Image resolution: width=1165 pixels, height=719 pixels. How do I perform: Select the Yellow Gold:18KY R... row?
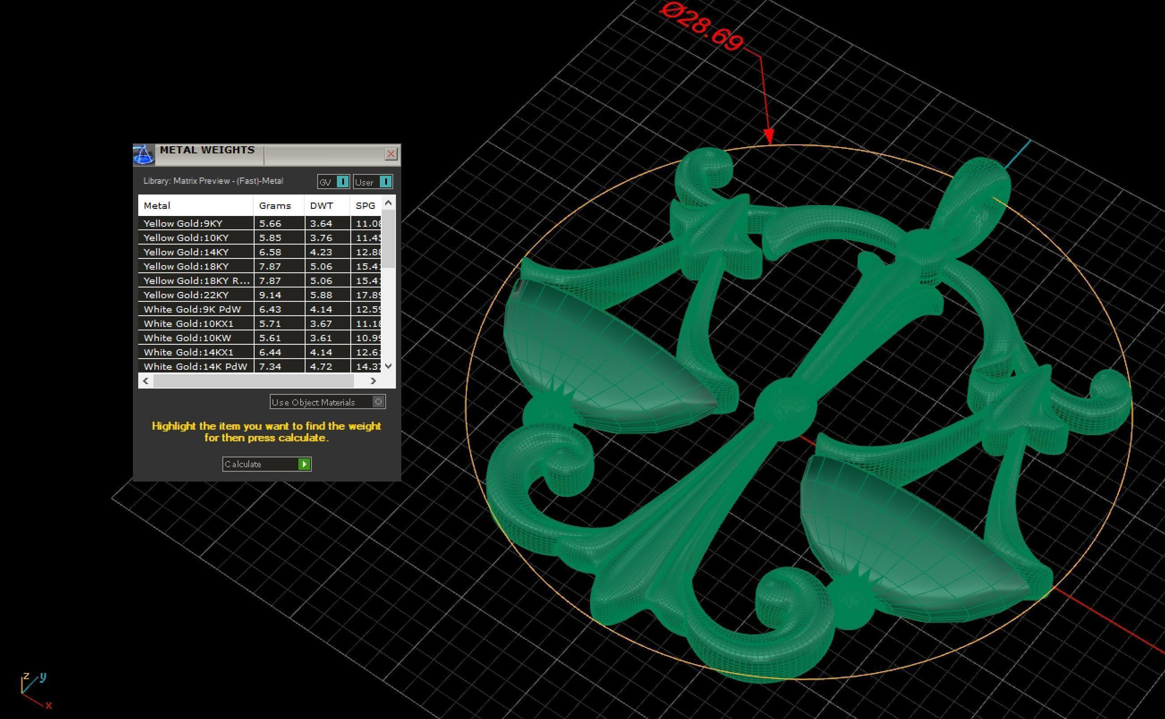point(260,280)
